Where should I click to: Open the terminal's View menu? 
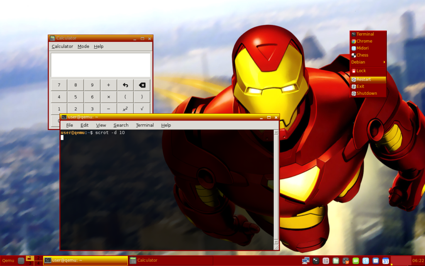(101, 125)
